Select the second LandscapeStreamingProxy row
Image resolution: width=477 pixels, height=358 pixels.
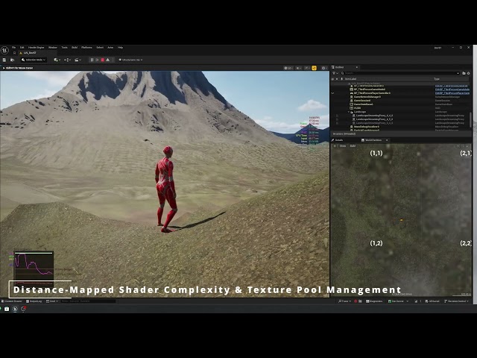point(400,119)
